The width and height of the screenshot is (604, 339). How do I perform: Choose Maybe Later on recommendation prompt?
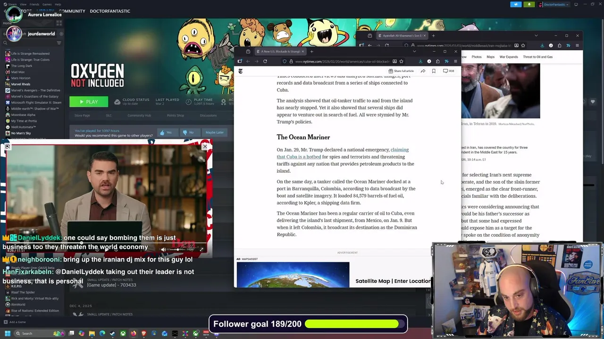[215, 132]
